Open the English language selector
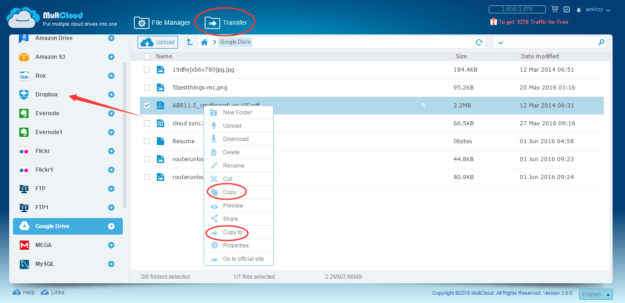Image resolution: width=625 pixels, height=303 pixels. (595, 294)
